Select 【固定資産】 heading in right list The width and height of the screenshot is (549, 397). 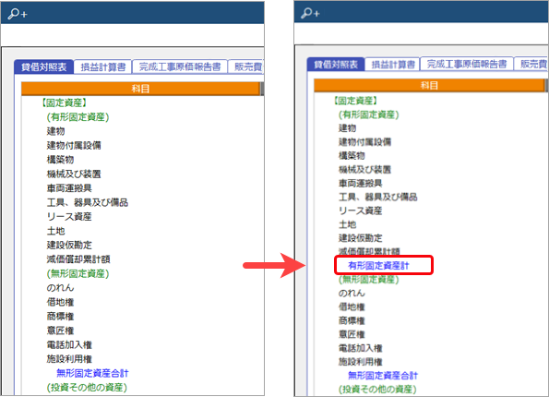355,101
